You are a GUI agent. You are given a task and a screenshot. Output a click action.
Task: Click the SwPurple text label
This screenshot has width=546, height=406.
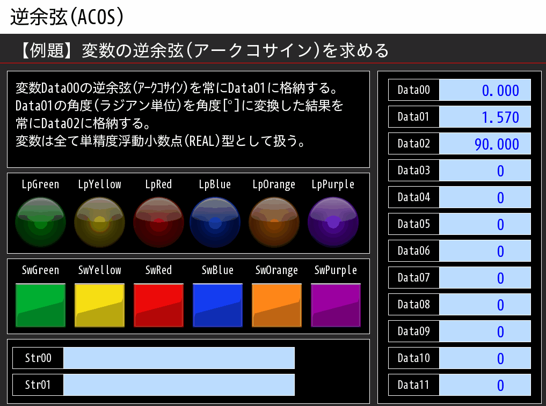point(336,270)
